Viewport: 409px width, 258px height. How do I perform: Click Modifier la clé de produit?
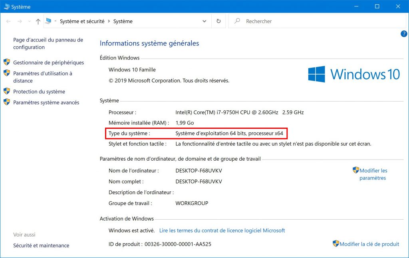[369, 244]
